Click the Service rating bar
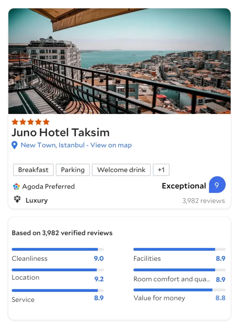 (58, 291)
